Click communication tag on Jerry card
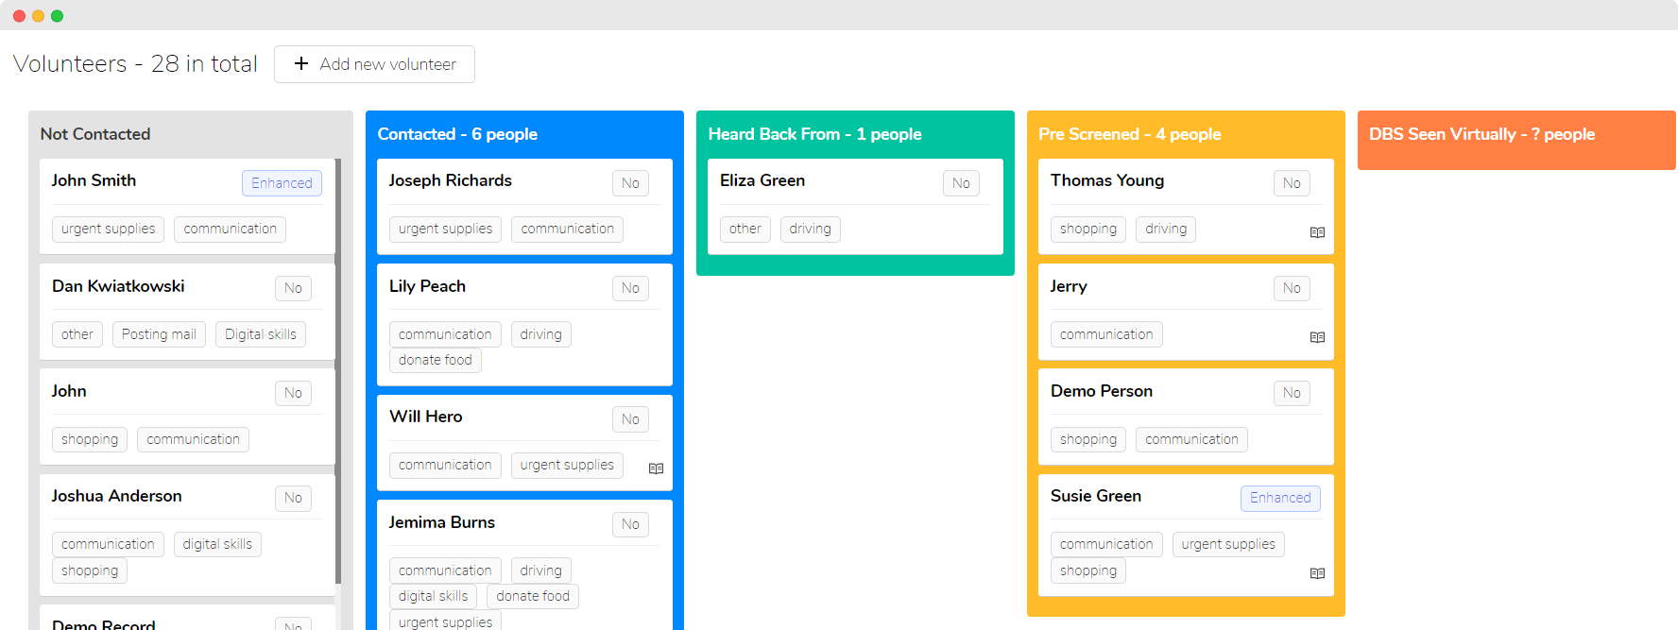Image resolution: width=1678 pixels, height=630 pixels. (1106, 334)
